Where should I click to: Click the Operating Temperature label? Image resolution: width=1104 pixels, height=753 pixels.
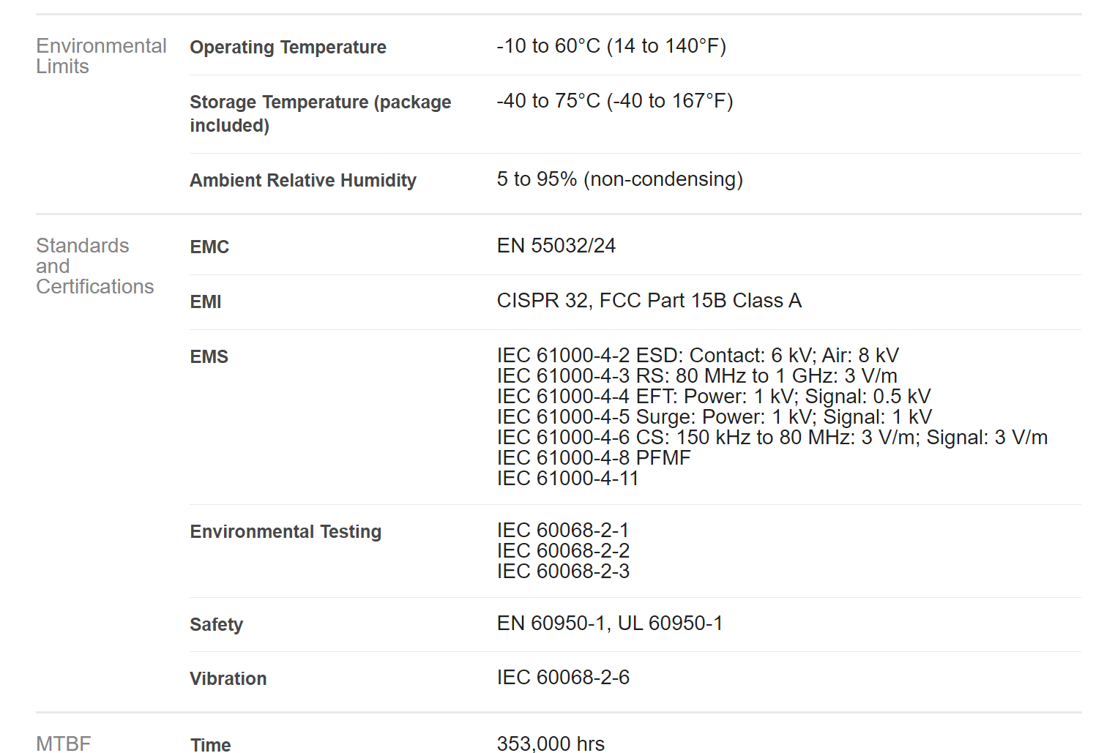[x=288, y=48]
